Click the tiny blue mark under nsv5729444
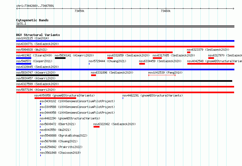 tap(89, 64)
